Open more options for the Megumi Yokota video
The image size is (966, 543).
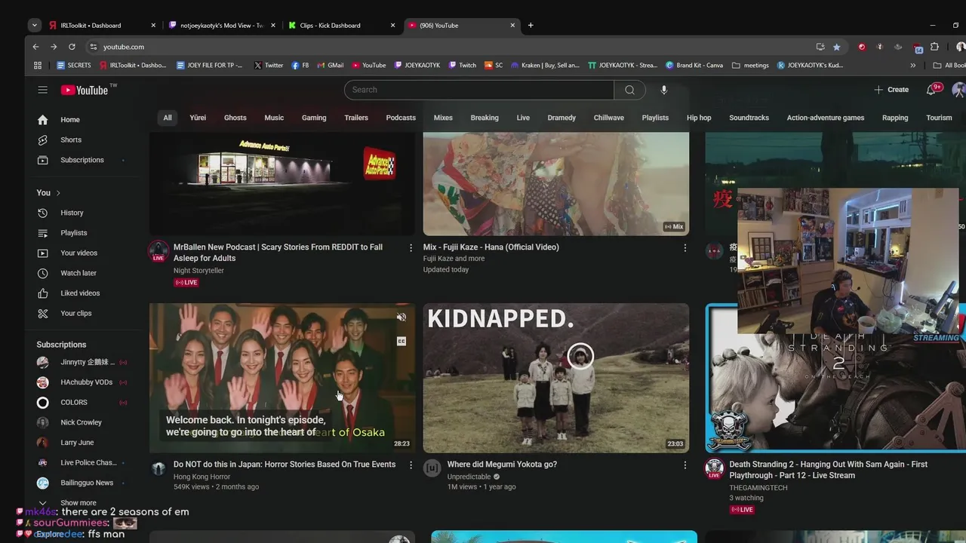pos(685,465)
